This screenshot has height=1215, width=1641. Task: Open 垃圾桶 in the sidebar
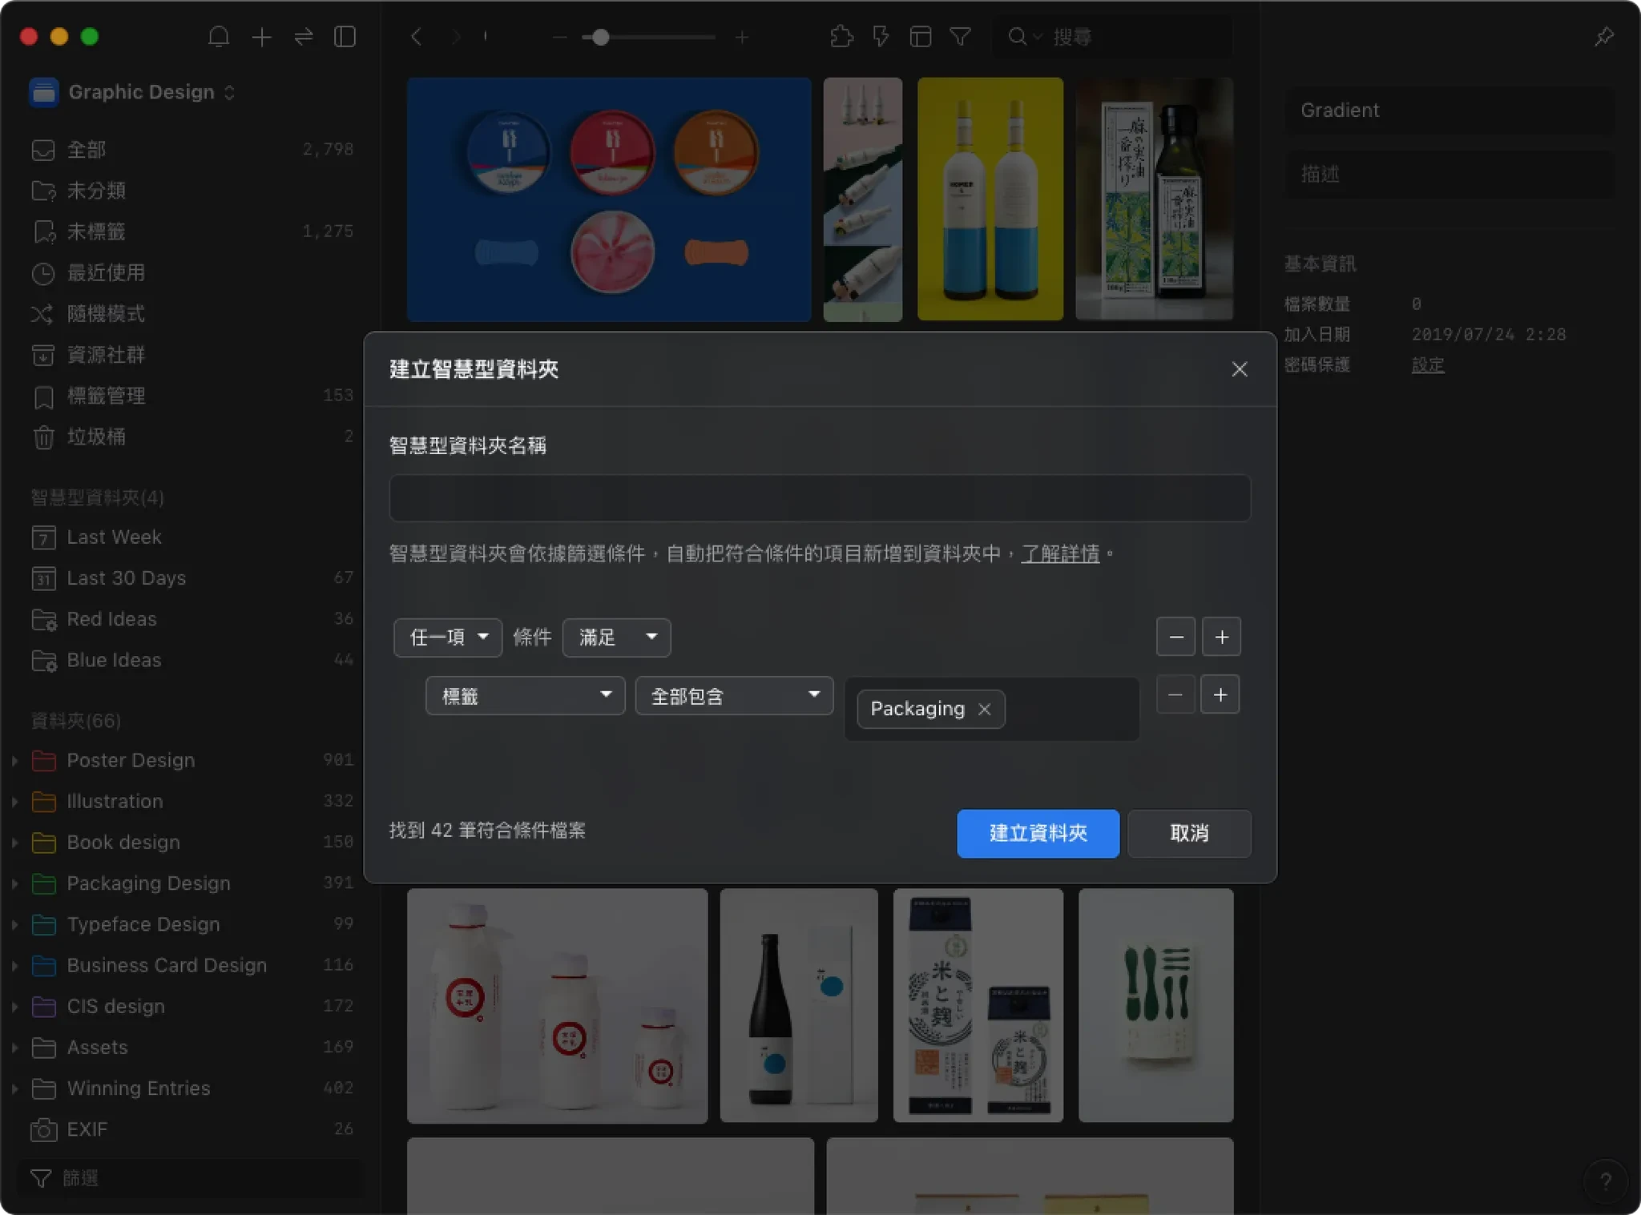pos(191,437)
